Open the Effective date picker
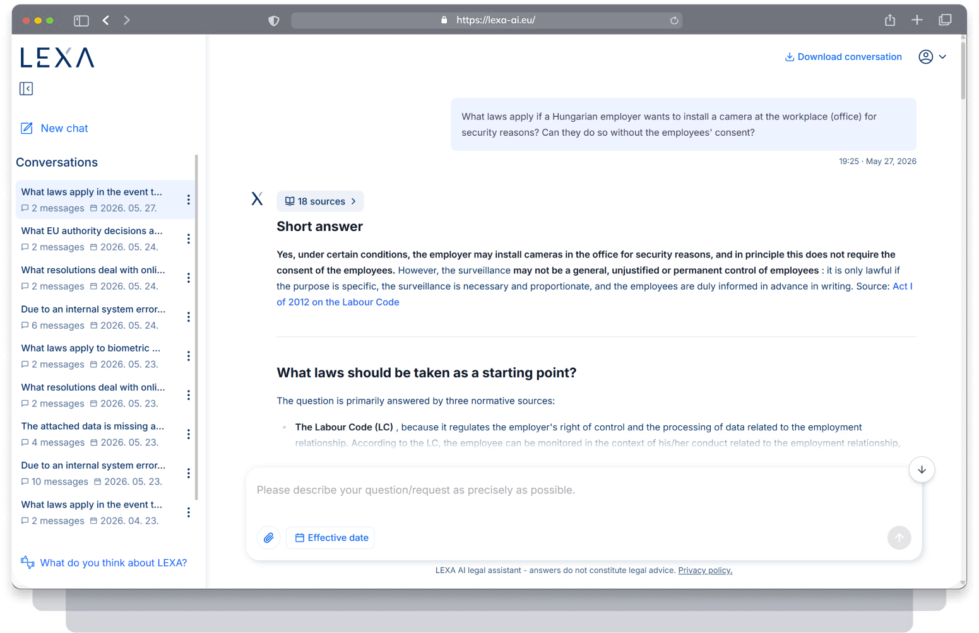 pyautogui.click(x=331, y=538)
